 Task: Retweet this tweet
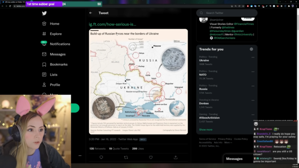tap(126, 157)
